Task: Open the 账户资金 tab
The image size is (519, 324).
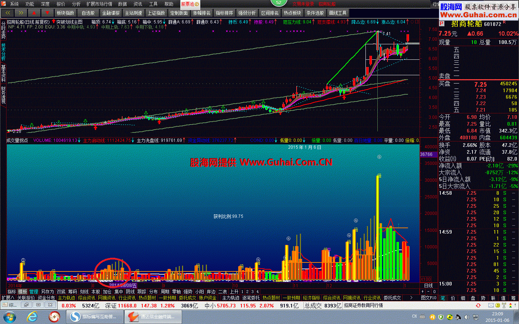Action: click(x=208, y=298)
